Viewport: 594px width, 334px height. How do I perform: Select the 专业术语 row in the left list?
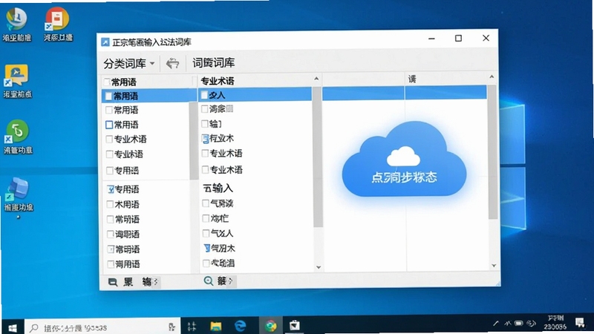pyautogui.click(x=131, y=140)
